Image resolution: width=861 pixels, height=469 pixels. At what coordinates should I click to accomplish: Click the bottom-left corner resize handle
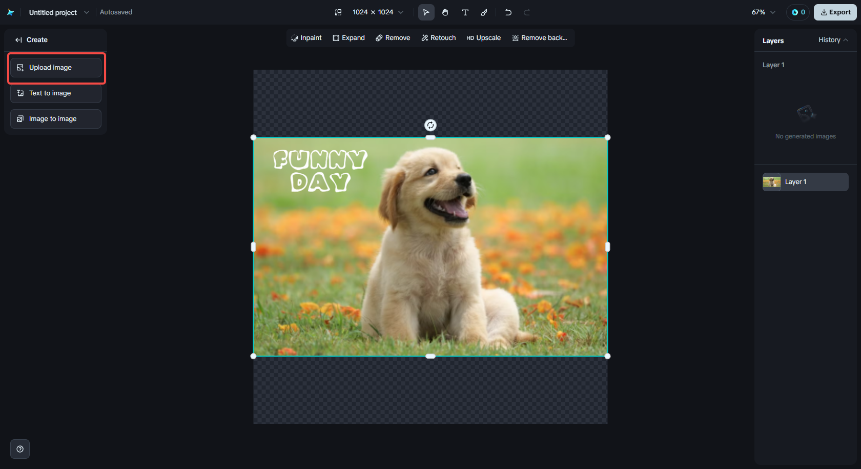(x=253, y=356)
